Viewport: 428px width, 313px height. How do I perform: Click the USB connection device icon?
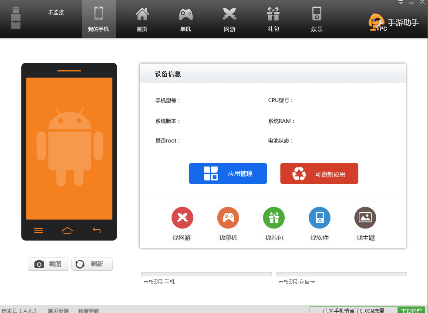tap(16, 18)
